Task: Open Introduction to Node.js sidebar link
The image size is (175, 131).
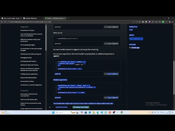Action: tap(27, 30)
